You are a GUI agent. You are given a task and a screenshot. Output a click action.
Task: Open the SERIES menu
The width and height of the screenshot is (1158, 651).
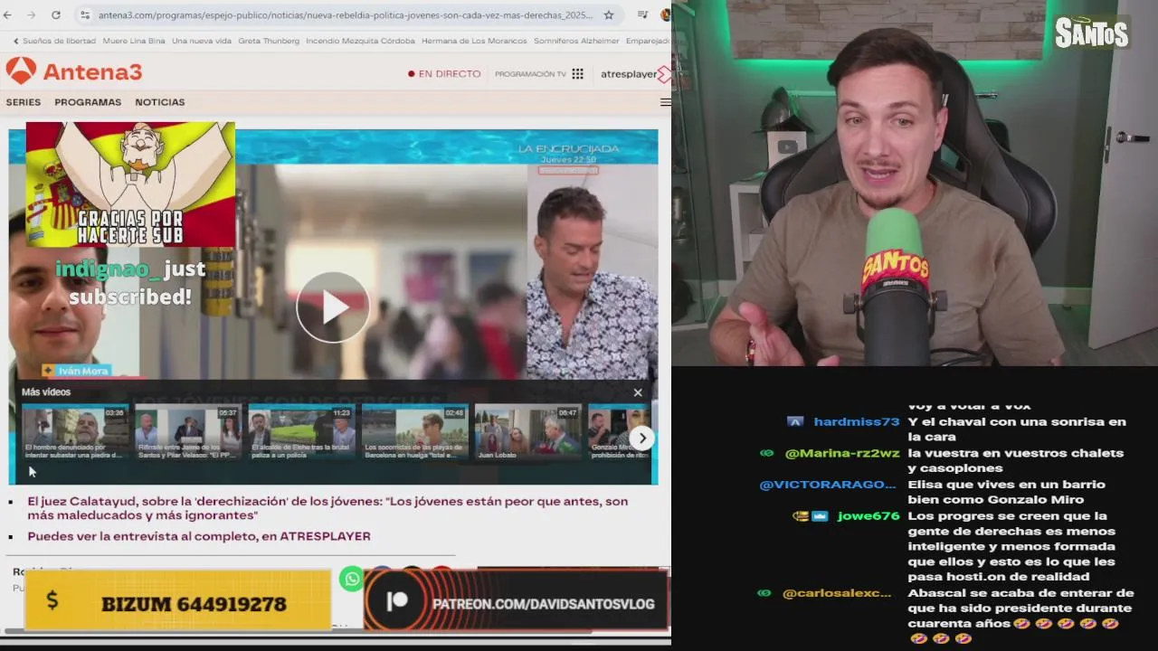[x=24, y=102]
